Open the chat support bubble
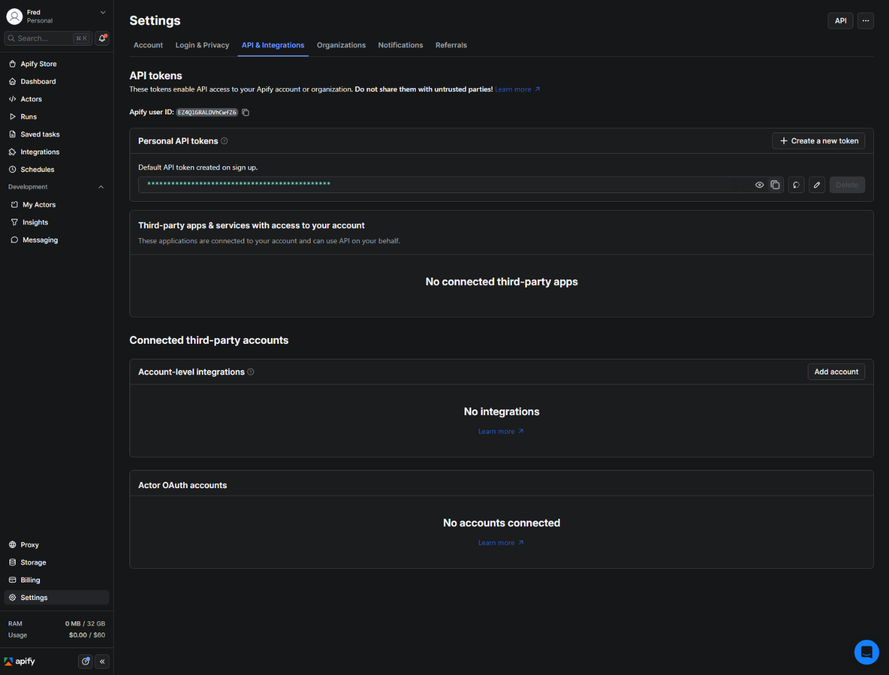The image size is (889, 675). [866, 652]
